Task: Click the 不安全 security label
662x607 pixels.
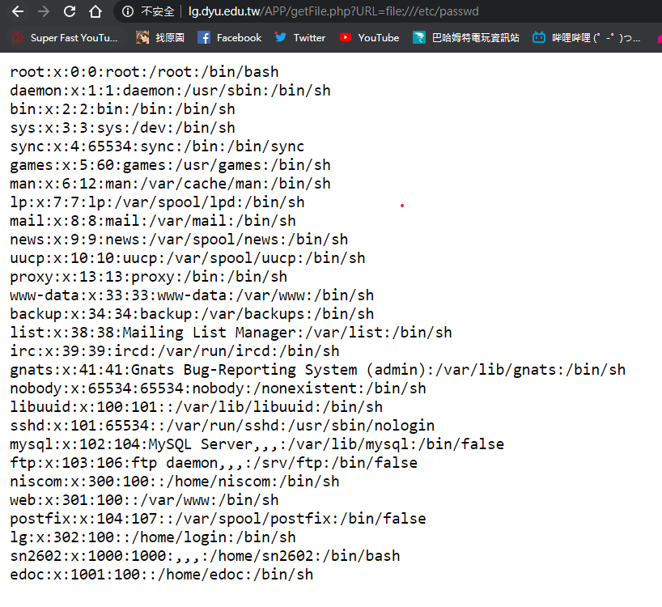Action: (x=158, y=11)
